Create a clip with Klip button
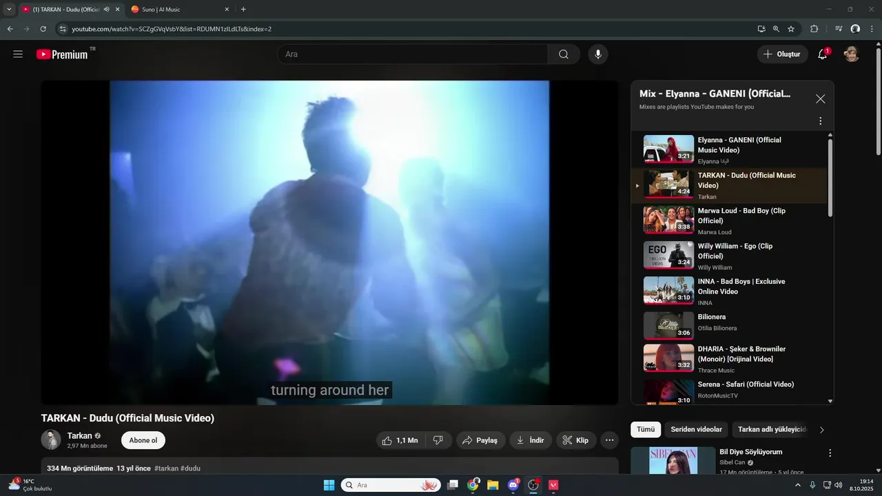Image resolution: width=882 pixels, height=496 pixels. [576, 440]
